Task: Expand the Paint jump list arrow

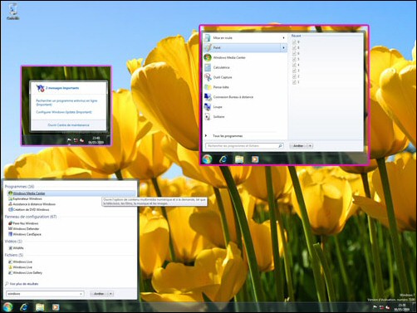Action: coord(284,47)
